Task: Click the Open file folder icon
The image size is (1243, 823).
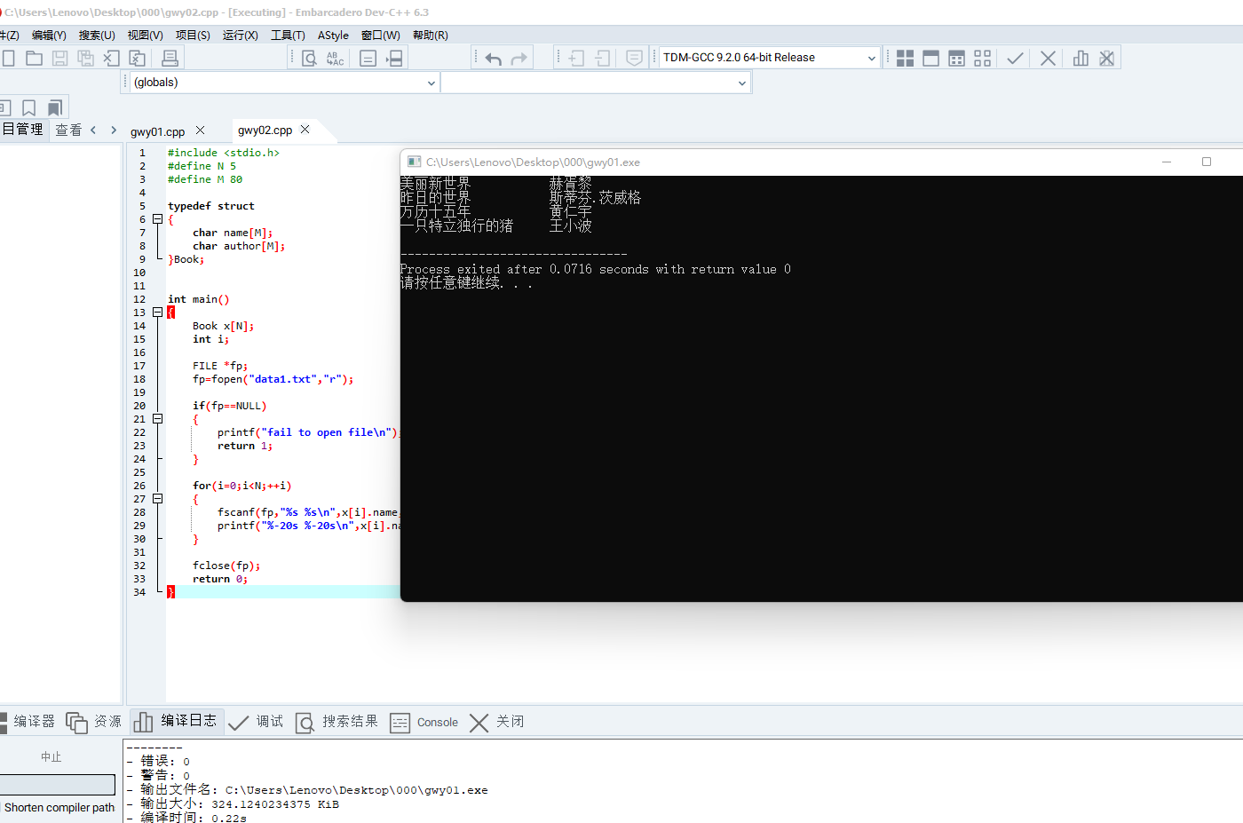Action: click(x=34, y=58)
